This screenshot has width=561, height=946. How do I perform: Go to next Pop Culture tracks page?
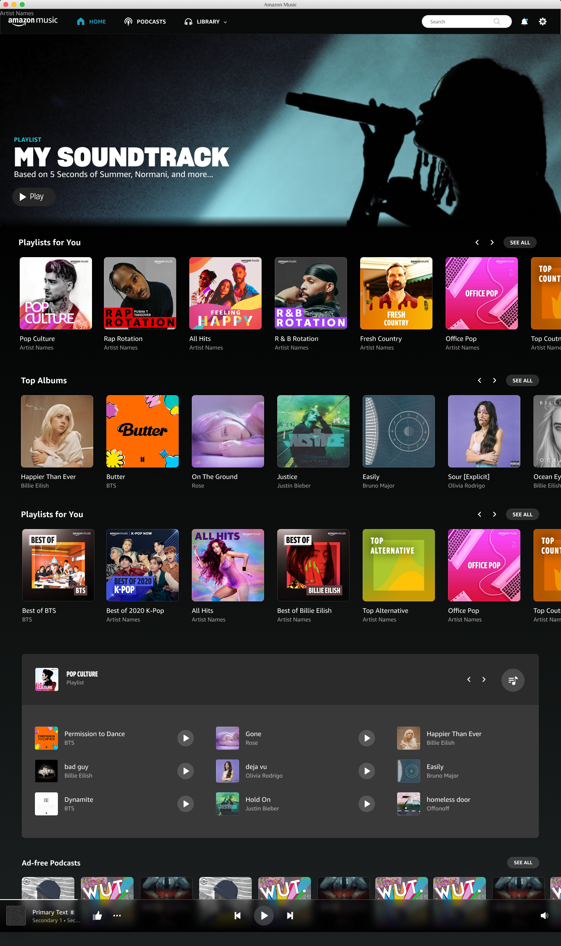click(x=484, y=679)
